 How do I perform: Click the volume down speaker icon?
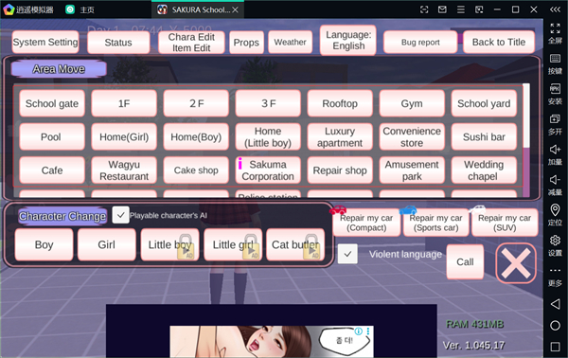(x=555, y=180)
